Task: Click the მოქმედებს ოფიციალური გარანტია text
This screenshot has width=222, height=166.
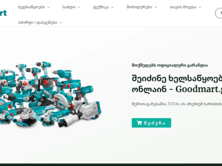Action: [170, 65]
